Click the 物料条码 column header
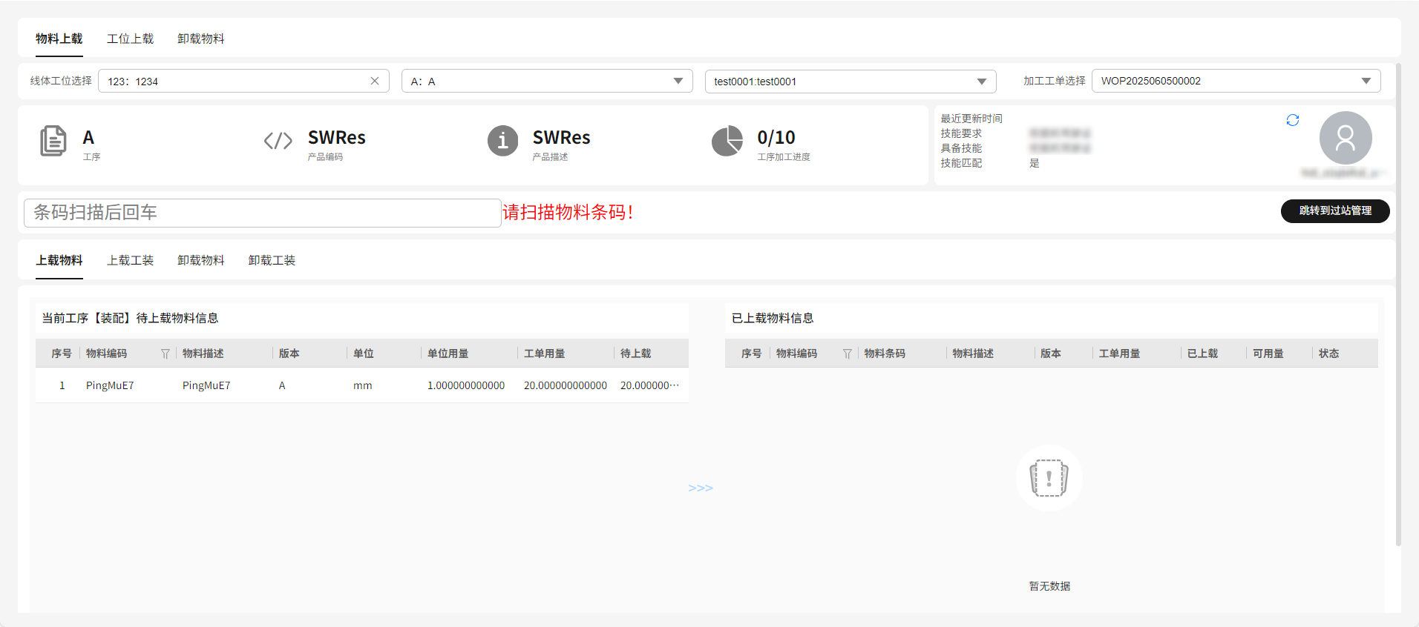1419x627 pixels. click(885, 354)
